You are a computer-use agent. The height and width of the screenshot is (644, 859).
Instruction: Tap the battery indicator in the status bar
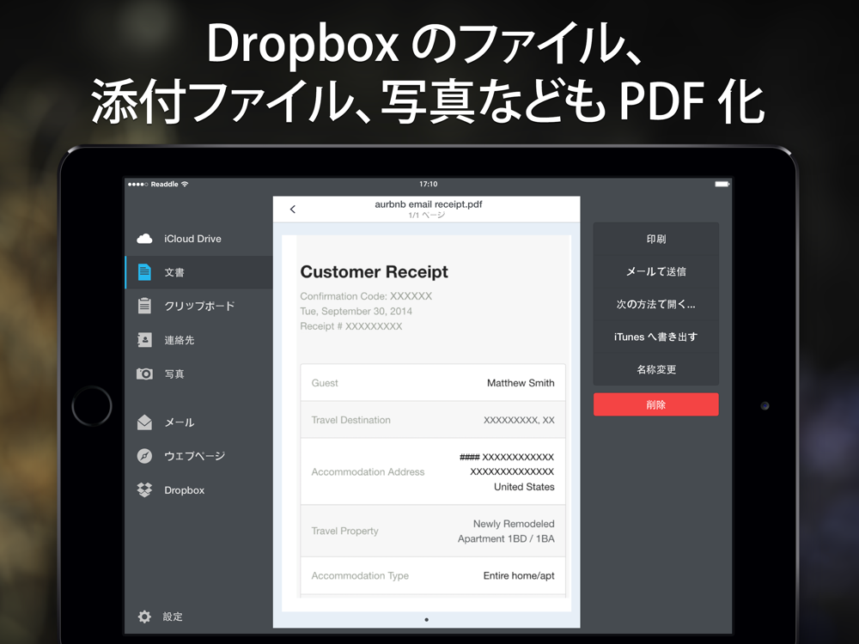coord(722,184)
